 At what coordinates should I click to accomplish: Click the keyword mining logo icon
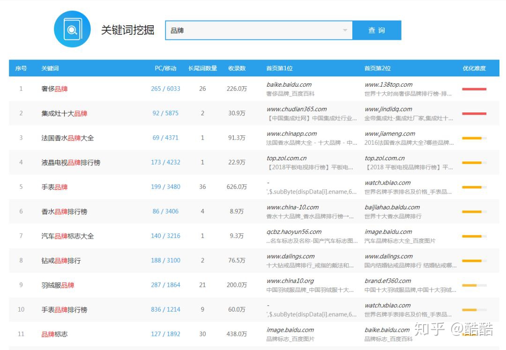[72, 29]
